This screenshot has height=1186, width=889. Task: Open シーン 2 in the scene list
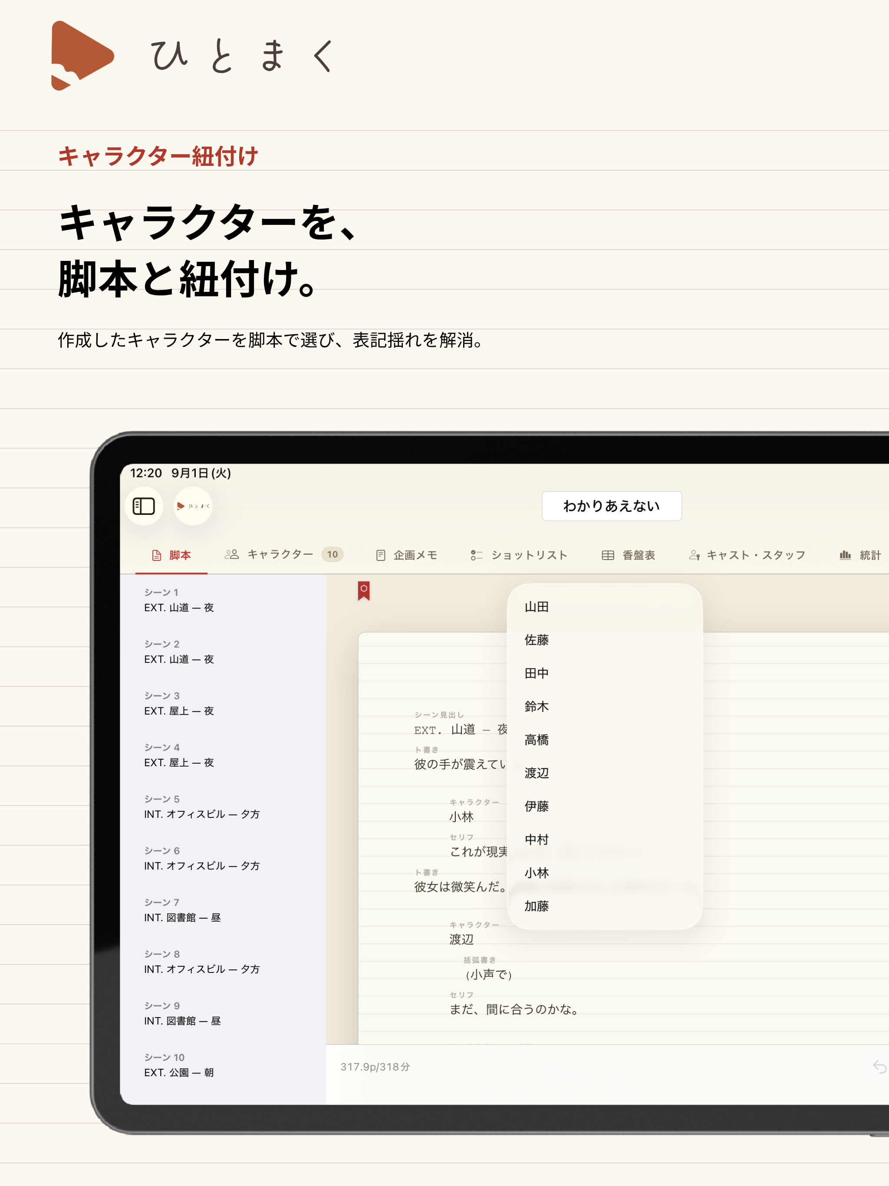223,652
